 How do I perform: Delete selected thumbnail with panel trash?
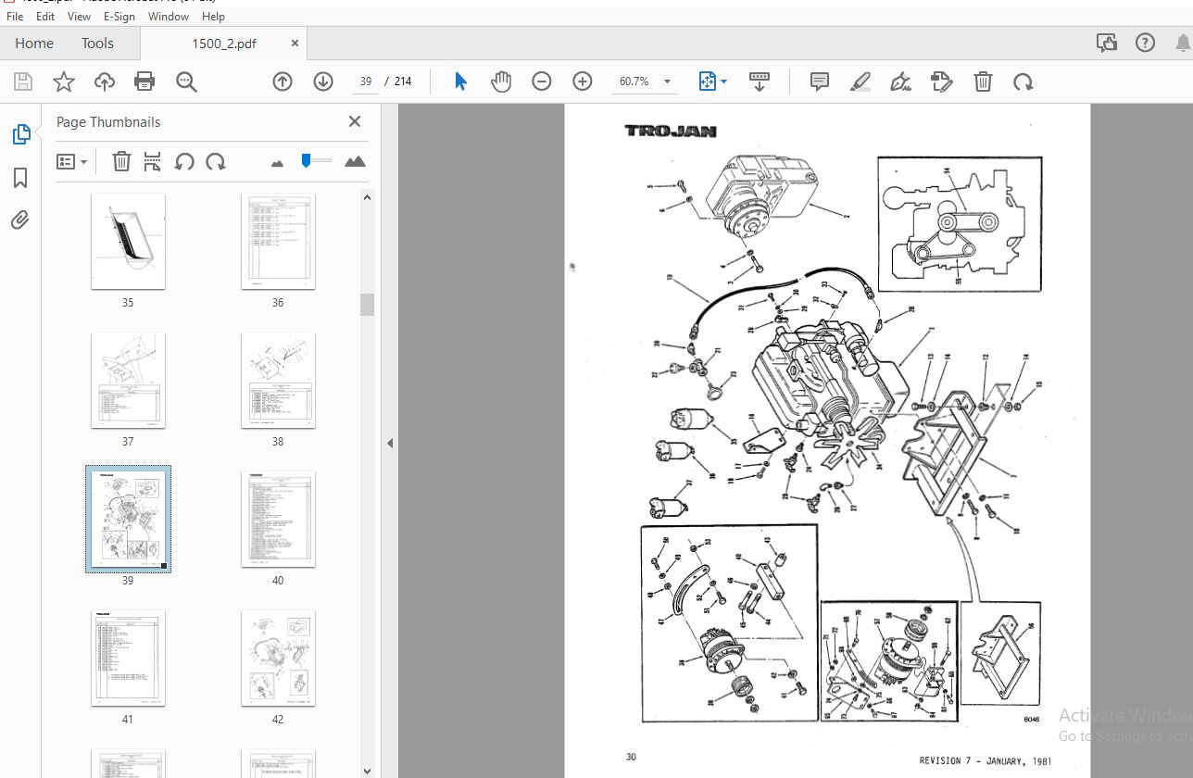pyautogui.click(x=121, y=162)
